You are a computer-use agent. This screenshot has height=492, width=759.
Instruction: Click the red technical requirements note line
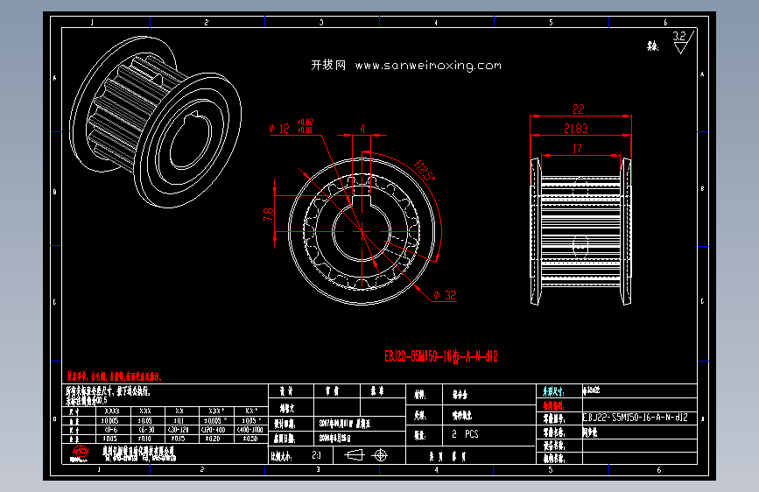[114, 376]
